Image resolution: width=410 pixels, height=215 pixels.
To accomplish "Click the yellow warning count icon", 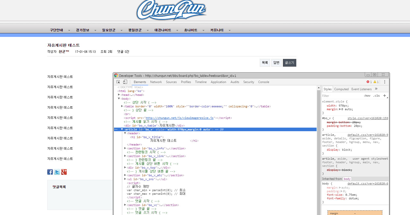I will [375, 82].
